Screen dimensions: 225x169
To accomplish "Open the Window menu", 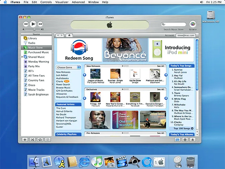I will point(93,2).
